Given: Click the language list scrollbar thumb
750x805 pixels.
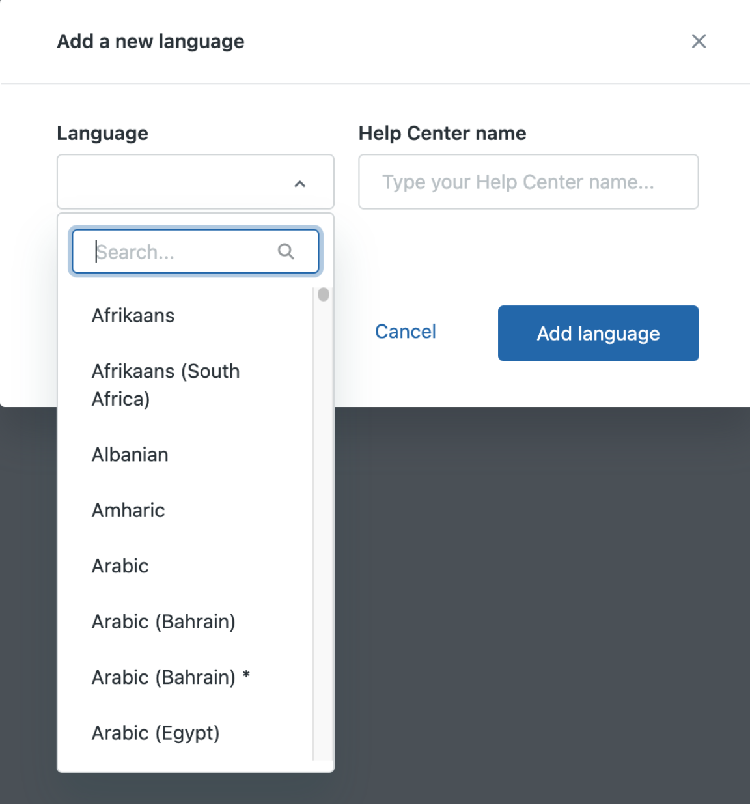Looking at the screenshot, I should (323, 295).
